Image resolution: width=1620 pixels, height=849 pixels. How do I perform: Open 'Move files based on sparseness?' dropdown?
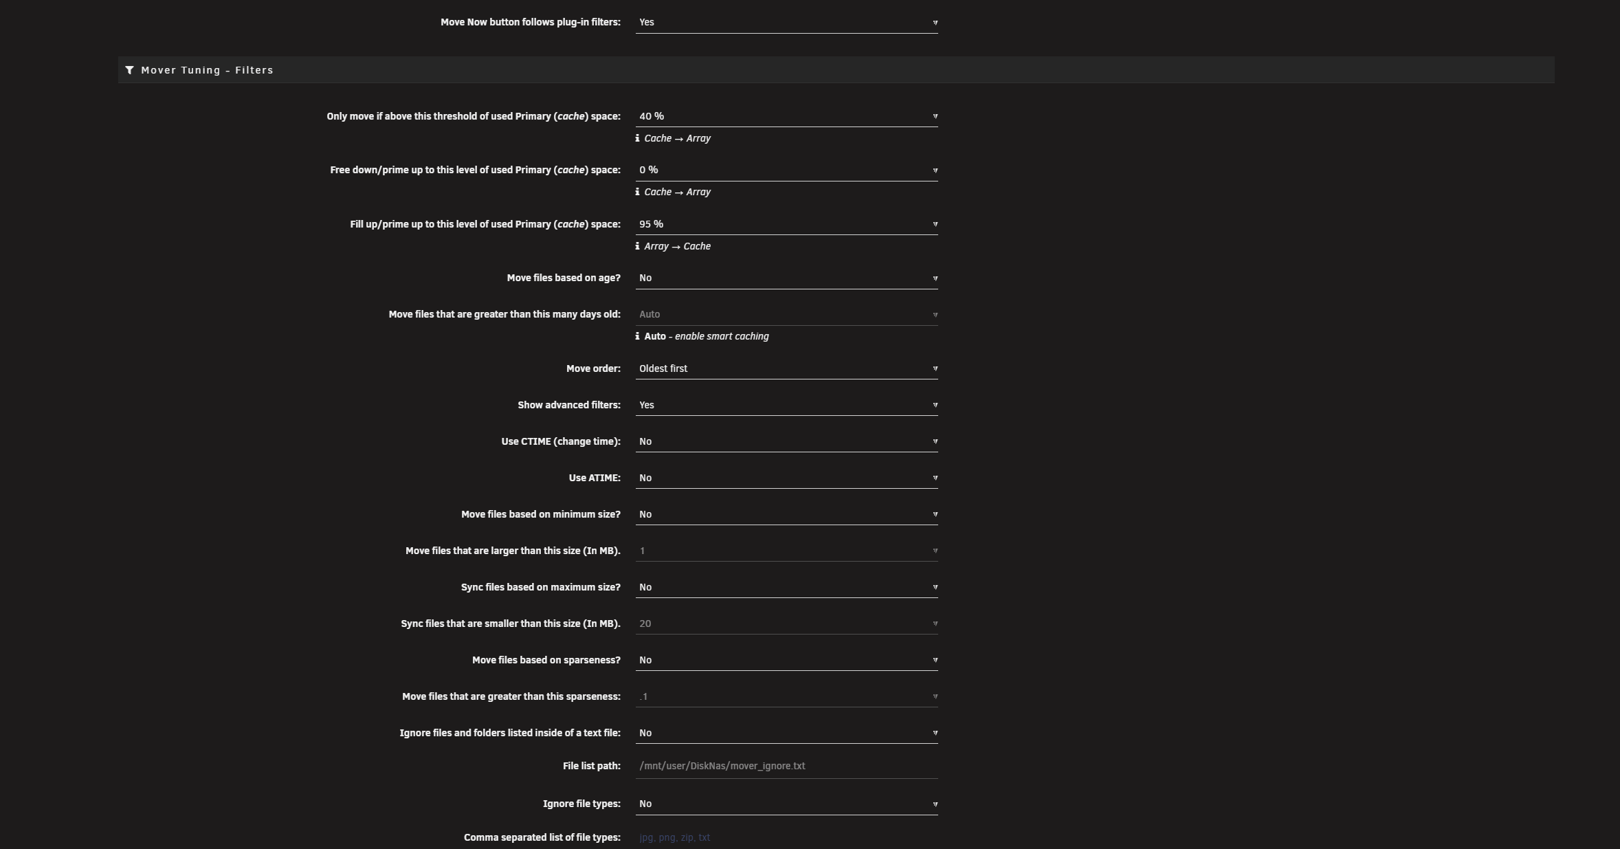(786, 660)
